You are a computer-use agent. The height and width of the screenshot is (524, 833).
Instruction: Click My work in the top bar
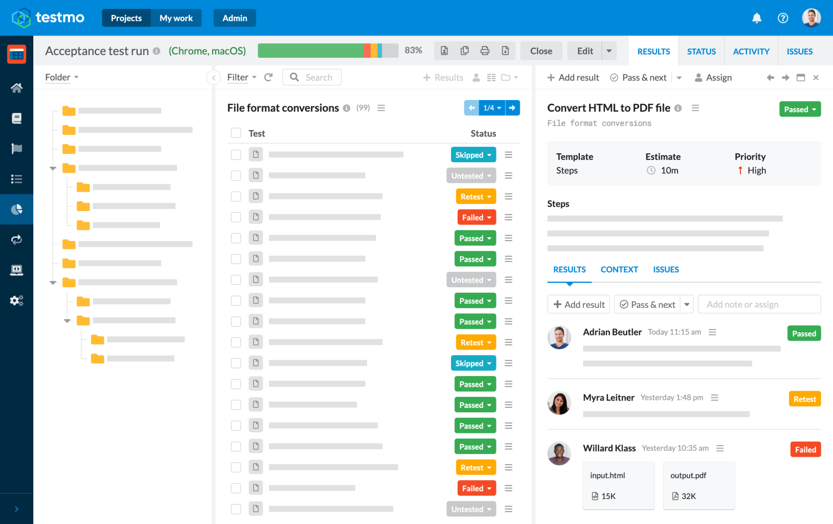[176, 18]
